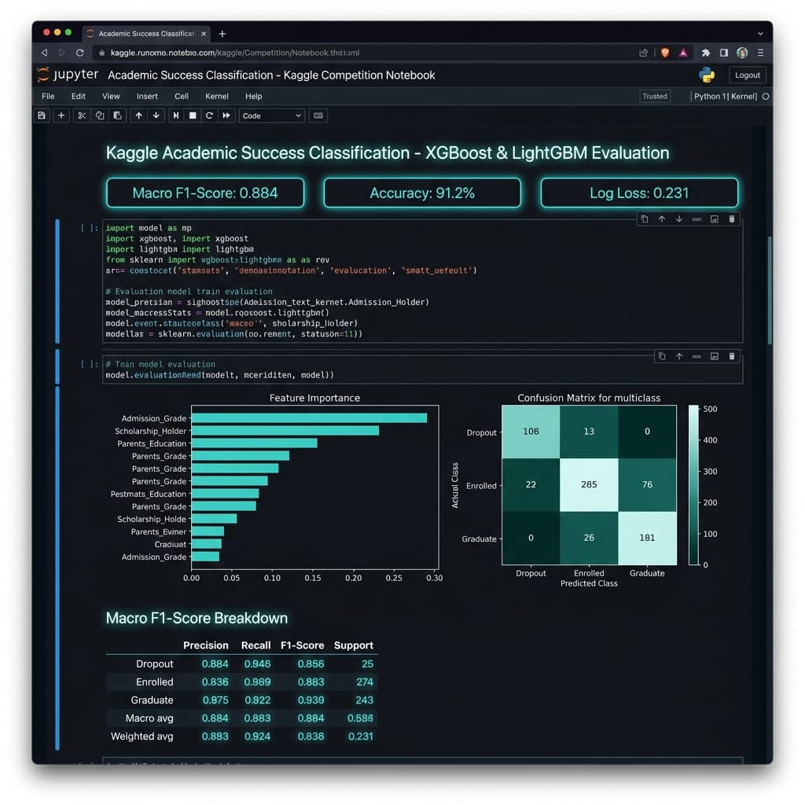Viewport: 805px width, 805px height.
Task: Click the Macro F1-Score: 0.884 badge
Action: pyautogui.click(x=205, y=193)
